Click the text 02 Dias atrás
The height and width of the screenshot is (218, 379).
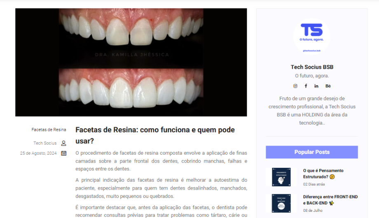(x=314, y=184)
